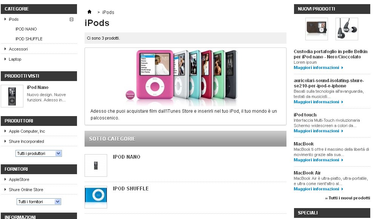This screenshot has width=388, height=219.
Task: Click the iPod nano colors banner image
Action: [182, 77]
